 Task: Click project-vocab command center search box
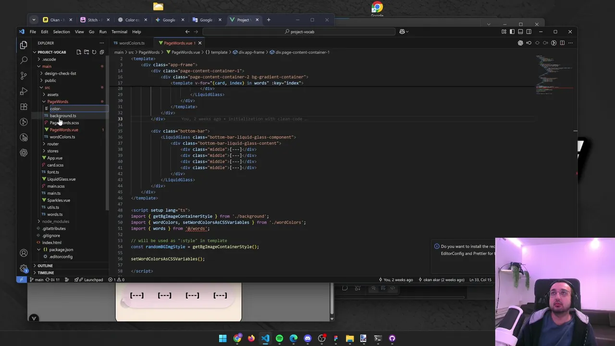(299, 32)
